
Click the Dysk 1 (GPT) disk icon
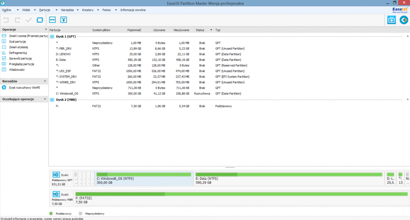tap(52, 36)
